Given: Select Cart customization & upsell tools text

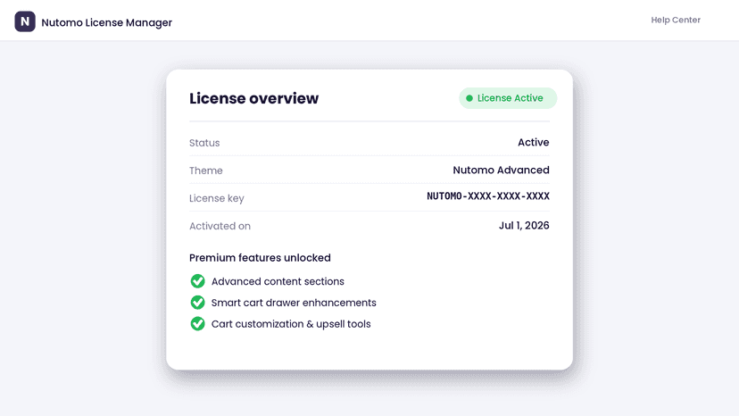Looking at the screenshot, I should tap(291, 324).
